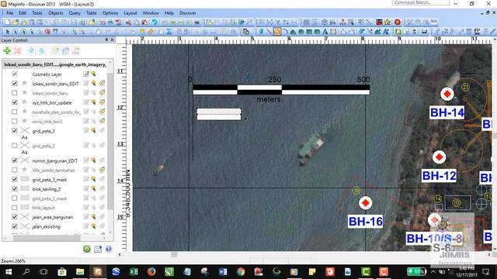
Task: Open File Explorer from the taskbar
Action: pyautogui.click(x=80, y=272)
